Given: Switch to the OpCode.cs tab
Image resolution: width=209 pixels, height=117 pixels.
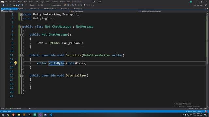Looking at the screenshot, I should pyautogui.click(x=22, y=9).
